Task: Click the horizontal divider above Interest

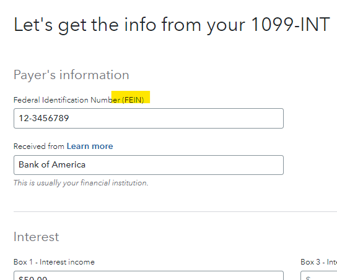Action: click(x=175, y=211)
